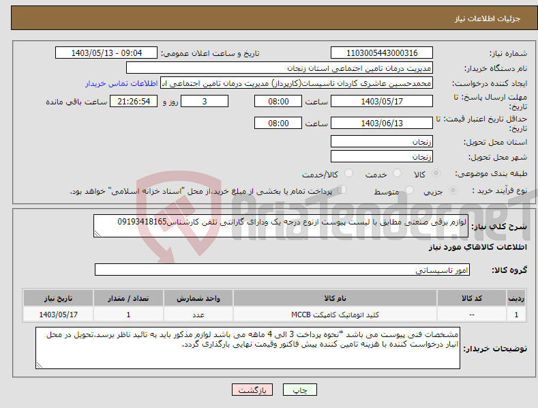This screenshot has width=538, height=408.
Task: Click the کد کالا column header
Action: pyautogui.click(x=472, y=298)
